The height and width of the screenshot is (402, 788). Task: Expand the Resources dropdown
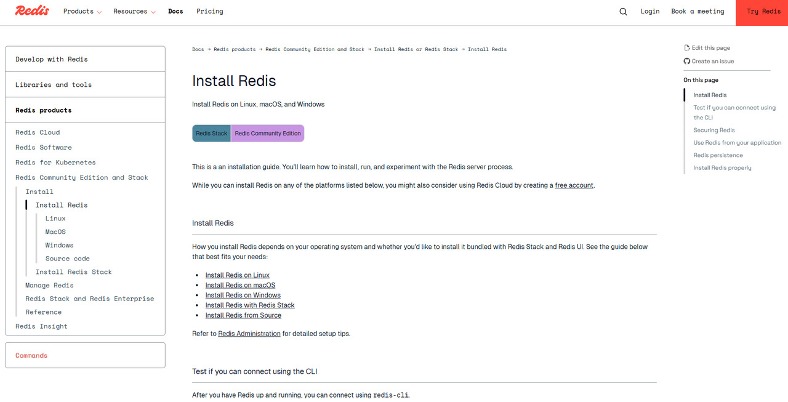134,11
